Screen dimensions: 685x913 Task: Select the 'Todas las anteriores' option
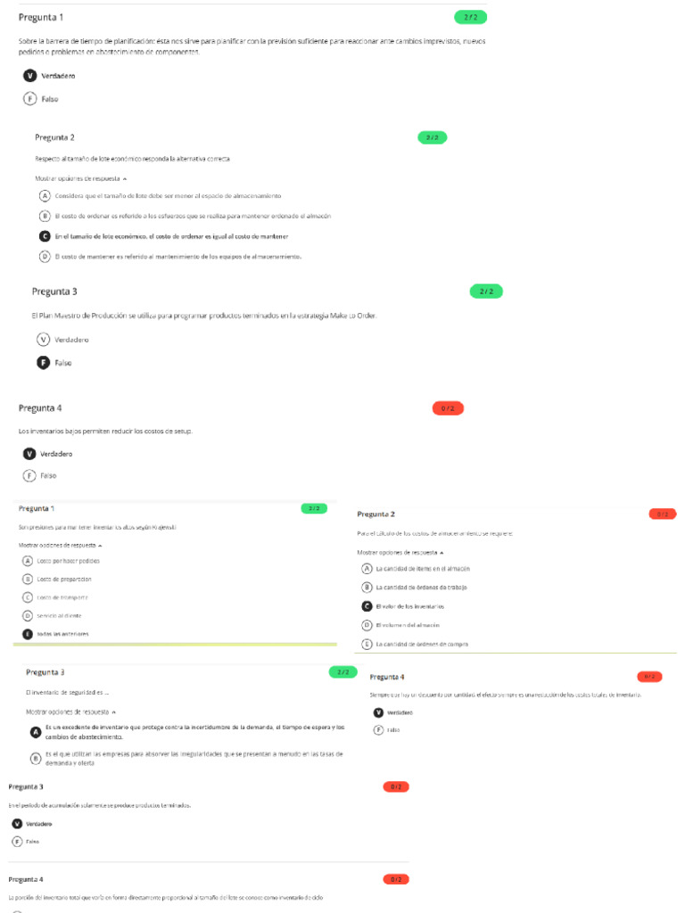(28, 634)
